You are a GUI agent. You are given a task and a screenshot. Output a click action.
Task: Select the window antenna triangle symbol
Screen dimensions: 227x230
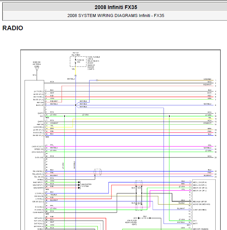click(37, 68)
